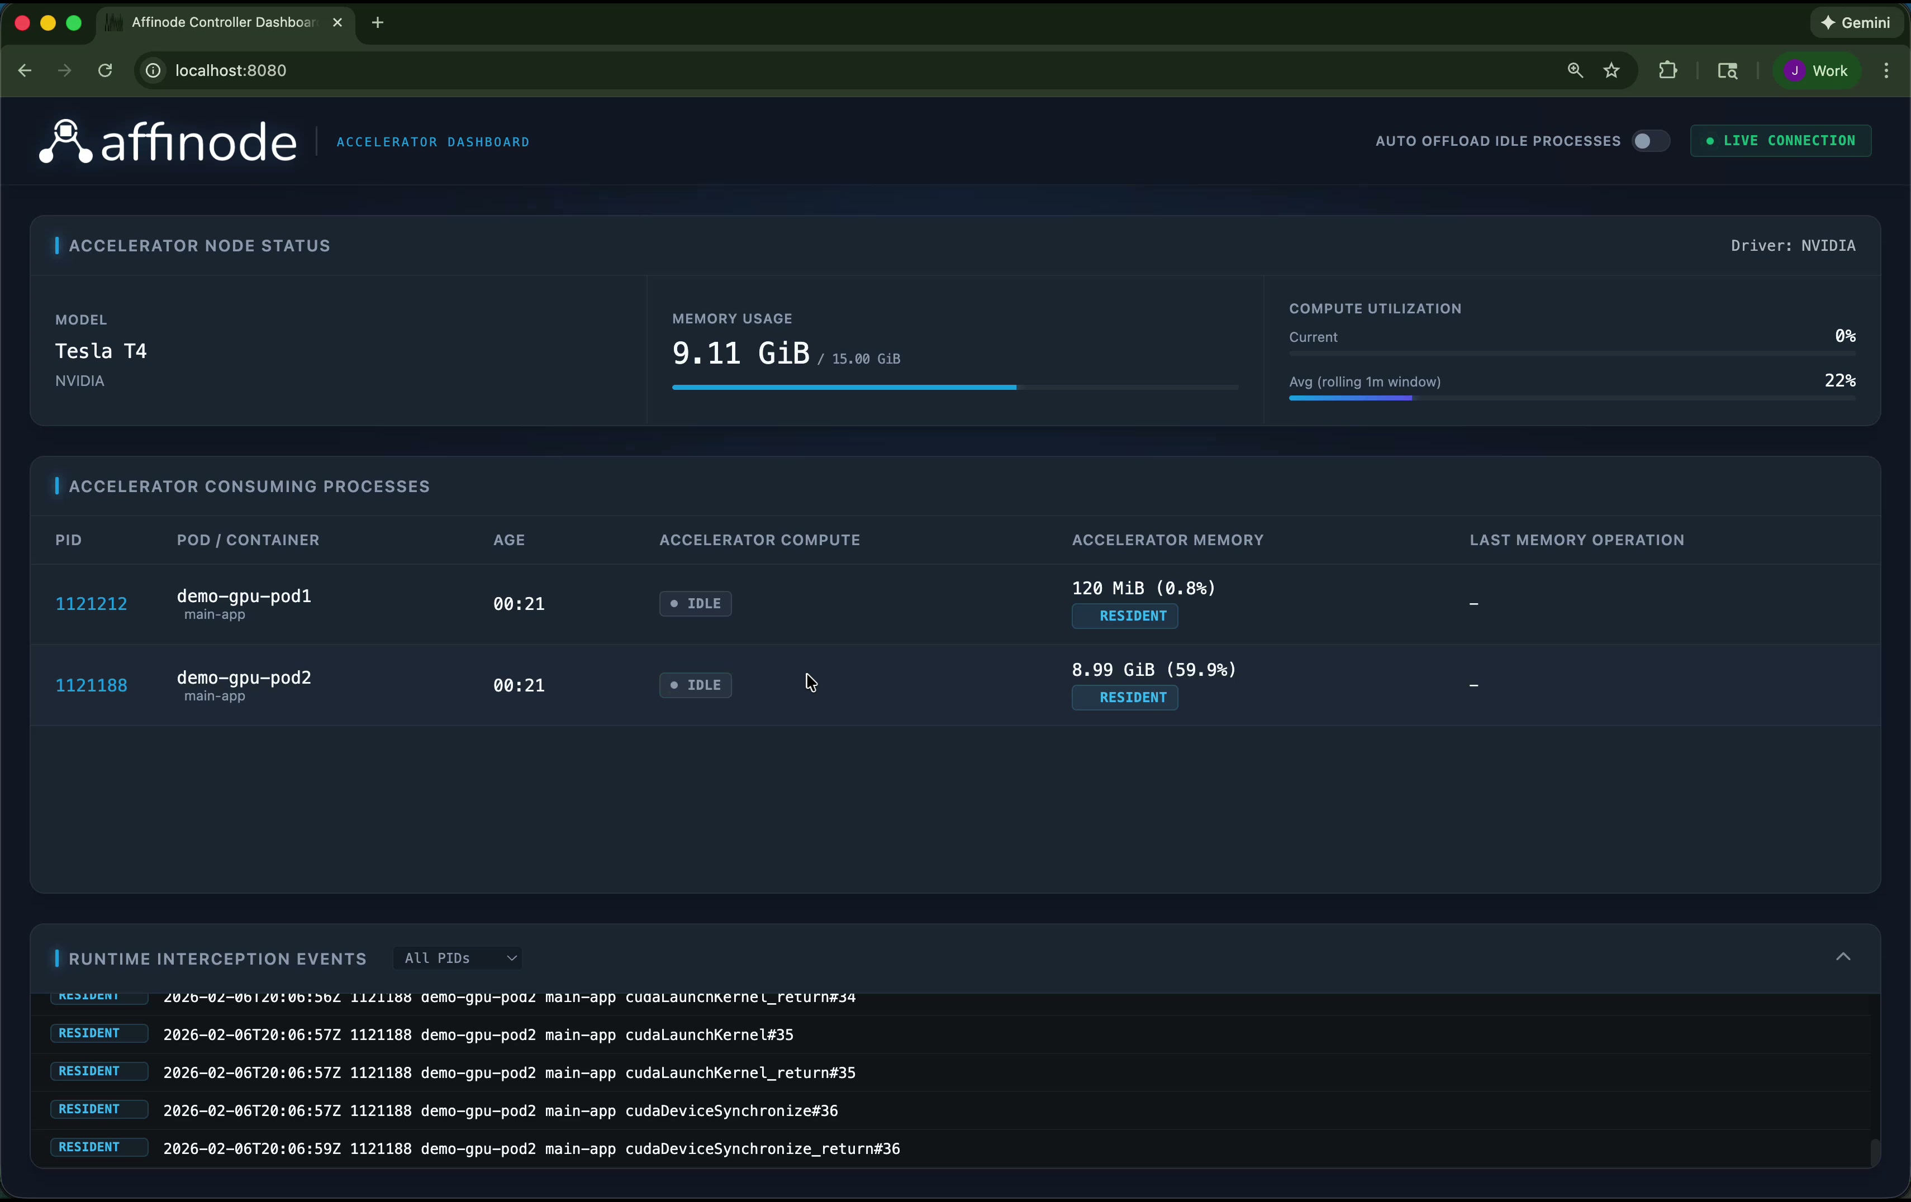1911x1202 pixels.
Task: Open PID 1121188 link
Action: 91,685
